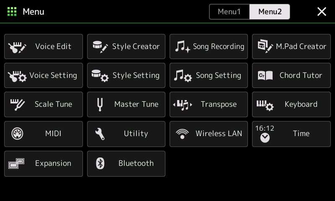Open Wireless LAN wifi icon
Viewport: 335px width, 201px height.
click(182, 134)
